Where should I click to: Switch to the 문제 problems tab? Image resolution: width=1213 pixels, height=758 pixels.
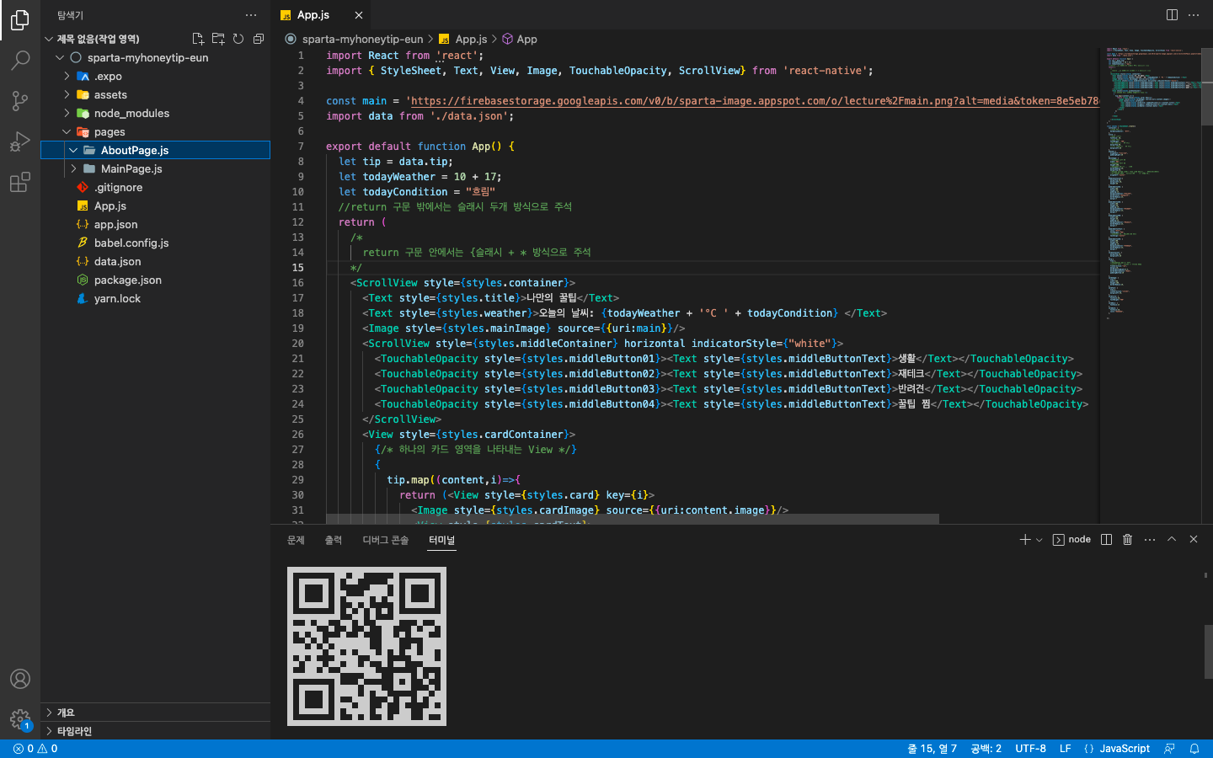click(296, 540)
